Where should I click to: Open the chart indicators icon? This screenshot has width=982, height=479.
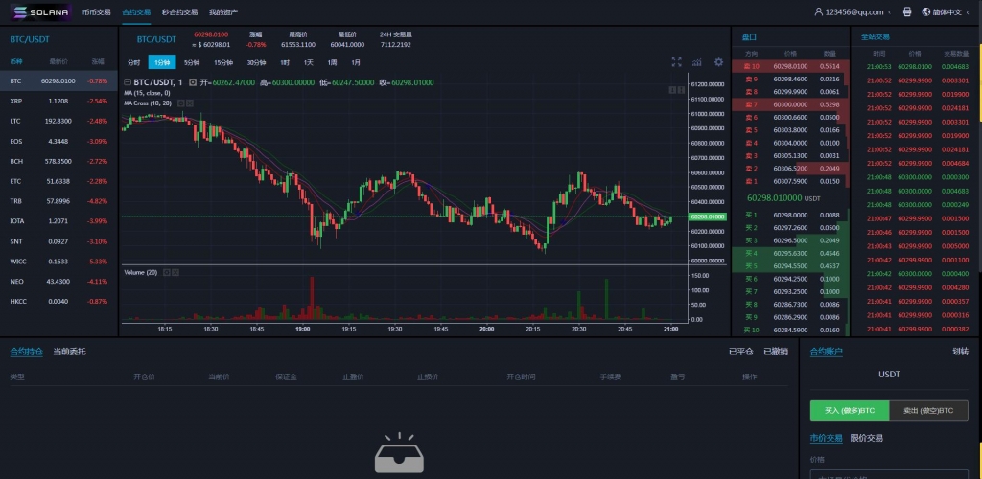(x=697, y=61)
